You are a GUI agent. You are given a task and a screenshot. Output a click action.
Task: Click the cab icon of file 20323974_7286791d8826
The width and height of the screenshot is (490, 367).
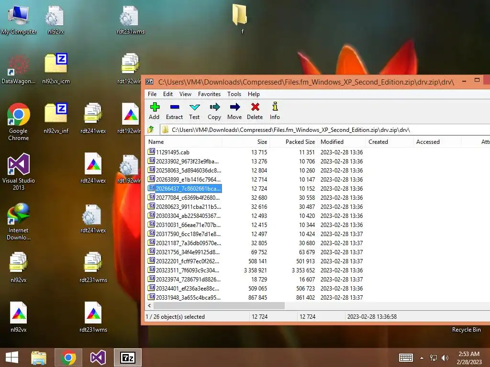pos(151,279)
